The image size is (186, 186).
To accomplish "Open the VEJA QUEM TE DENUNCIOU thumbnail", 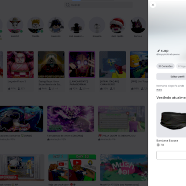I will pos(121,119).
